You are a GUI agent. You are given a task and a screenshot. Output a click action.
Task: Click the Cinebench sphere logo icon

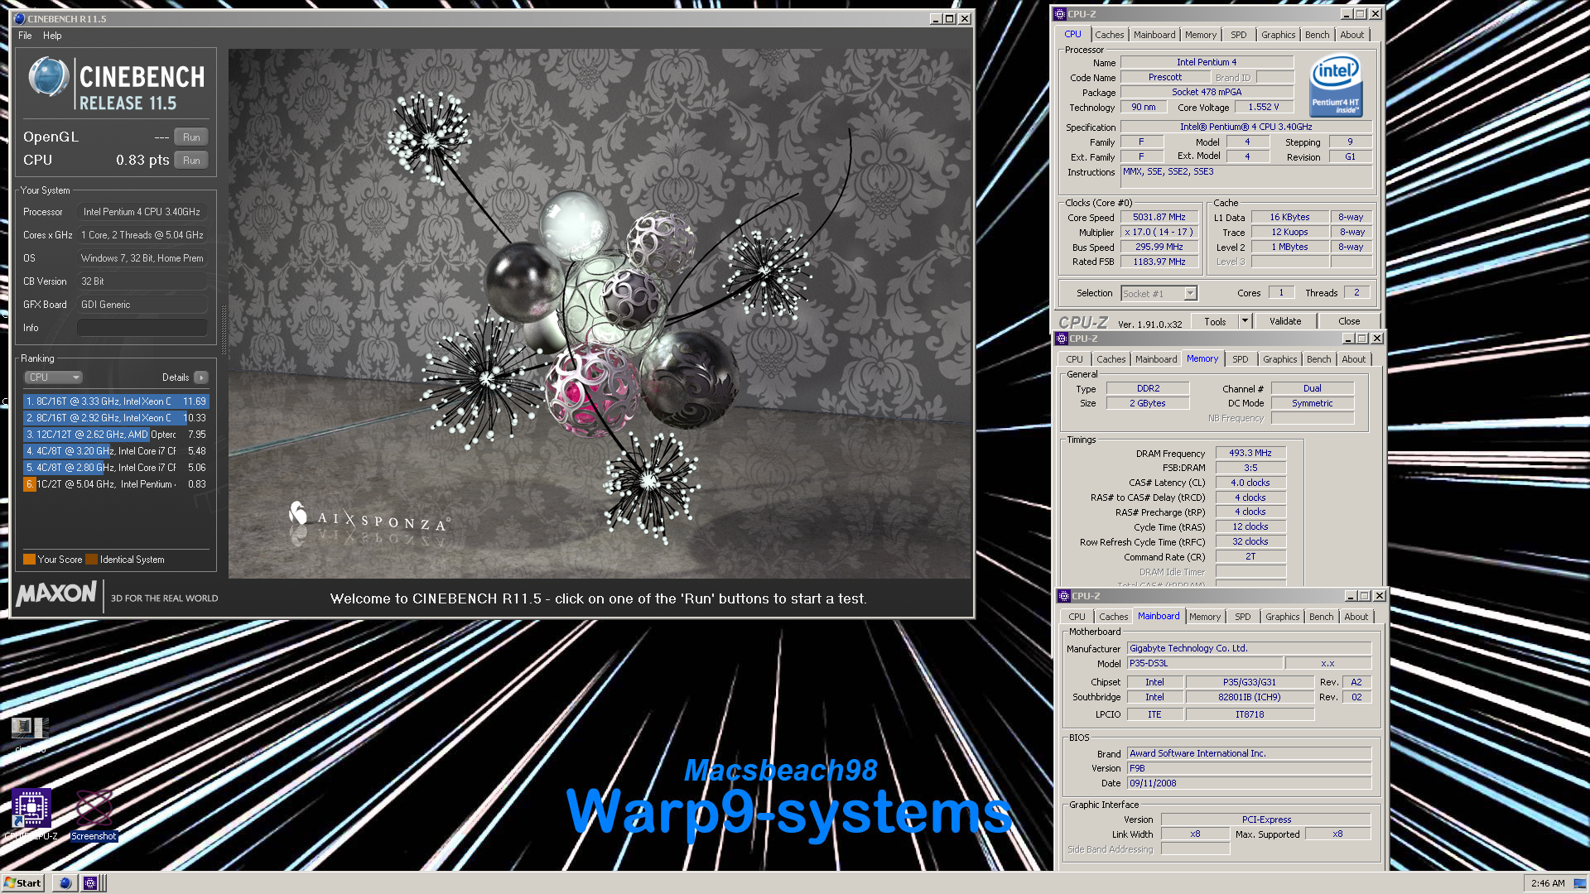pyautogui.click(x=49, y=77)
